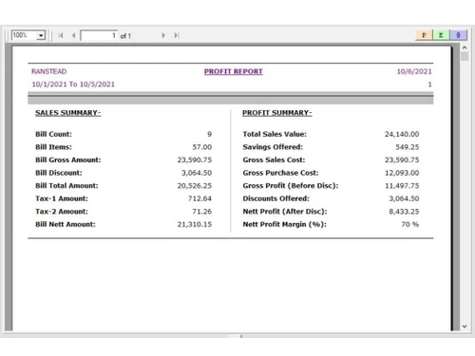475x356 pixels.
Task: Go to next page arrow
Action: (x=163, y=35)
